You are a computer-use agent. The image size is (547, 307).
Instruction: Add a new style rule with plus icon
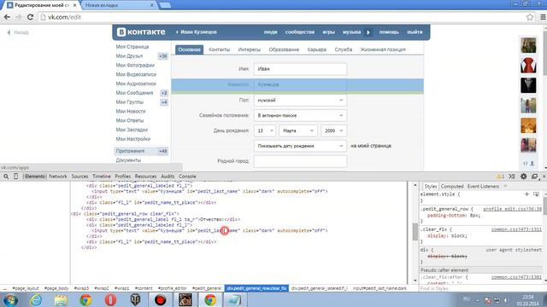(x=526, y=194)
